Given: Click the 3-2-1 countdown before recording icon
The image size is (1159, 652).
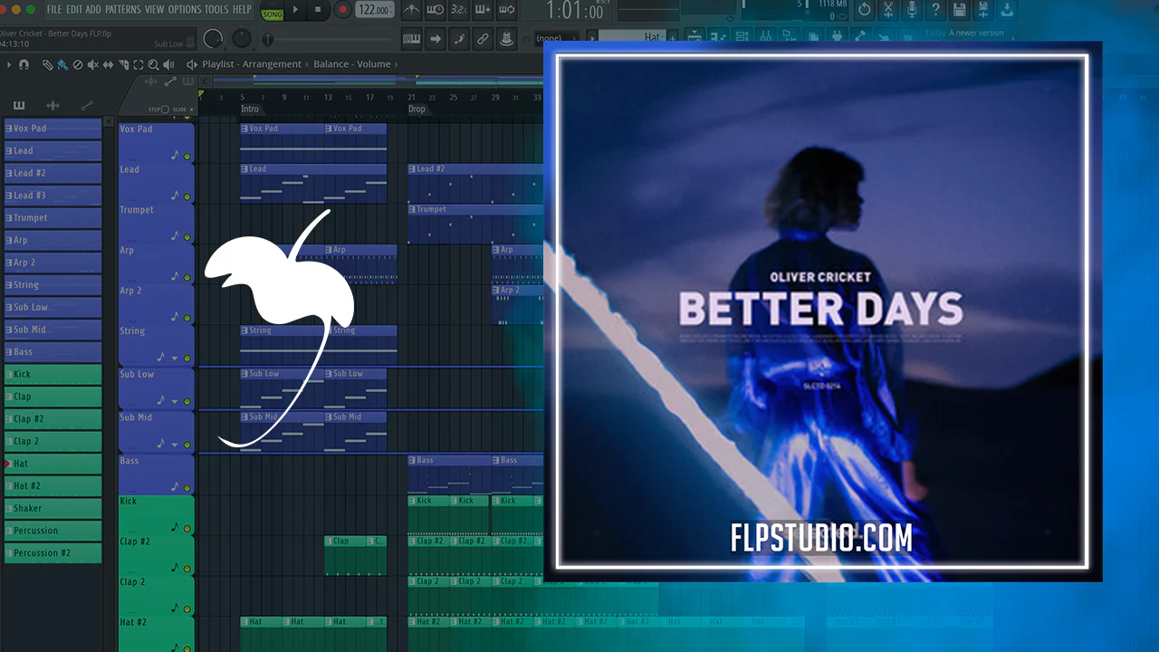Looking at the screenshot, I should (458, 10).
